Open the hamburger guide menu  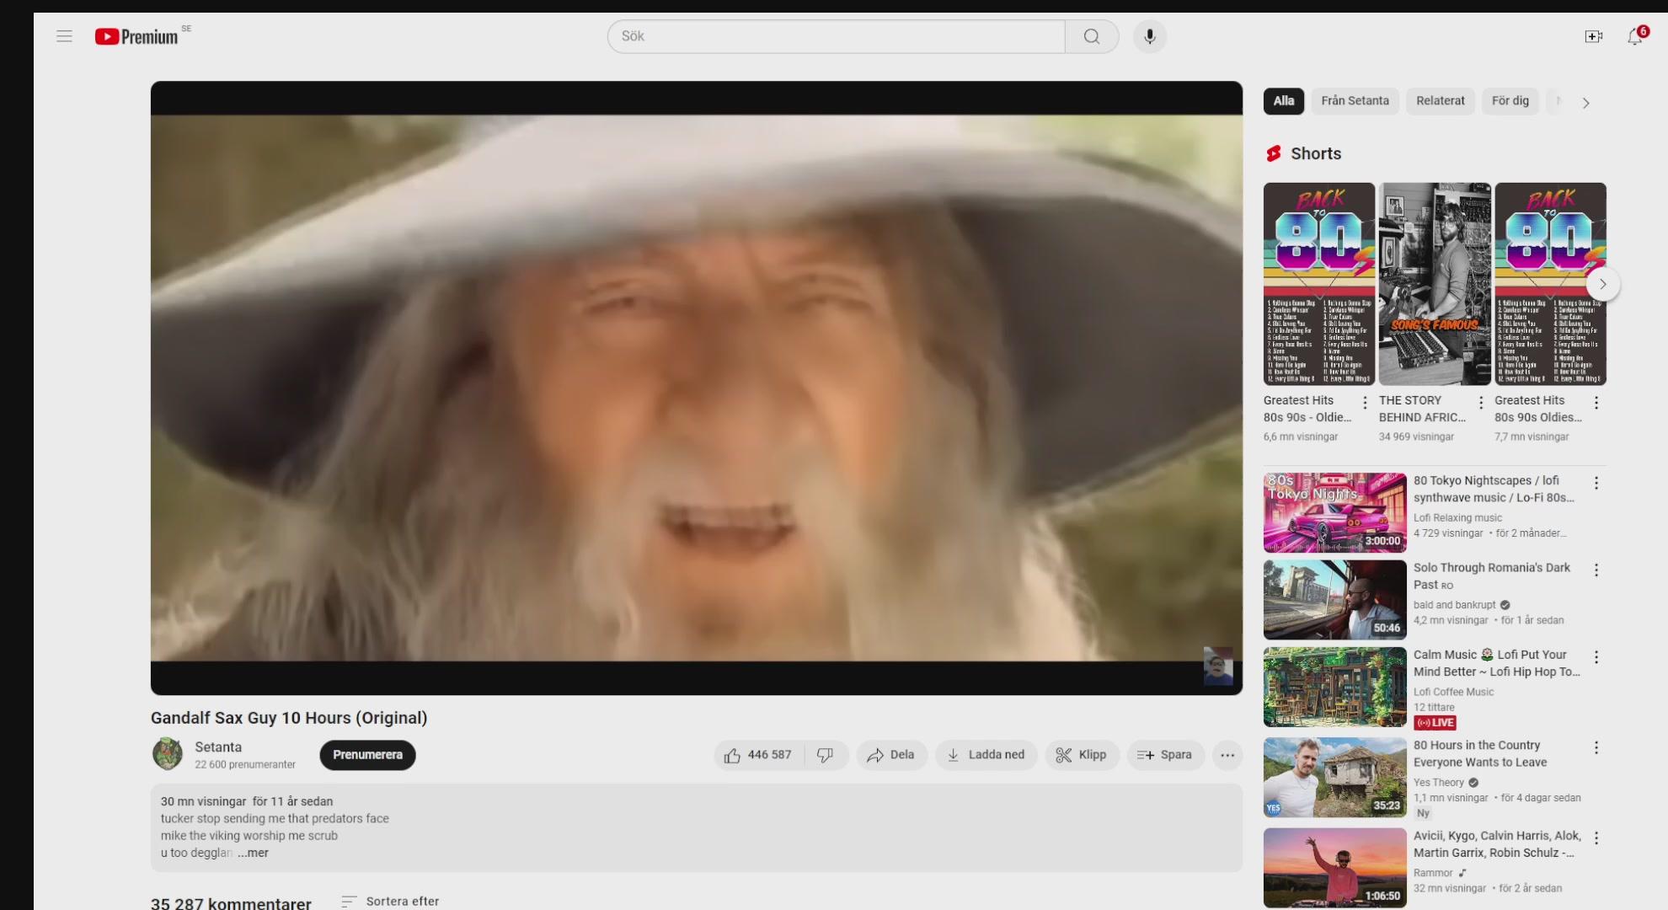pos(64,36)
